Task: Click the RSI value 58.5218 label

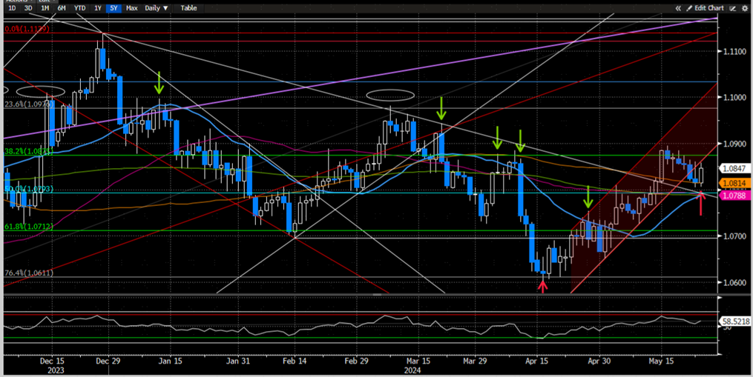Action: coord(734,321)
